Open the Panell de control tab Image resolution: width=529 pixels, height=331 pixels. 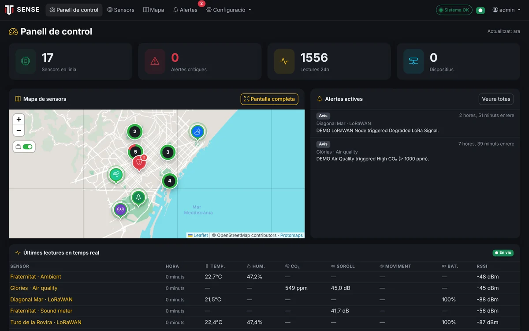[x=74, y=10]
